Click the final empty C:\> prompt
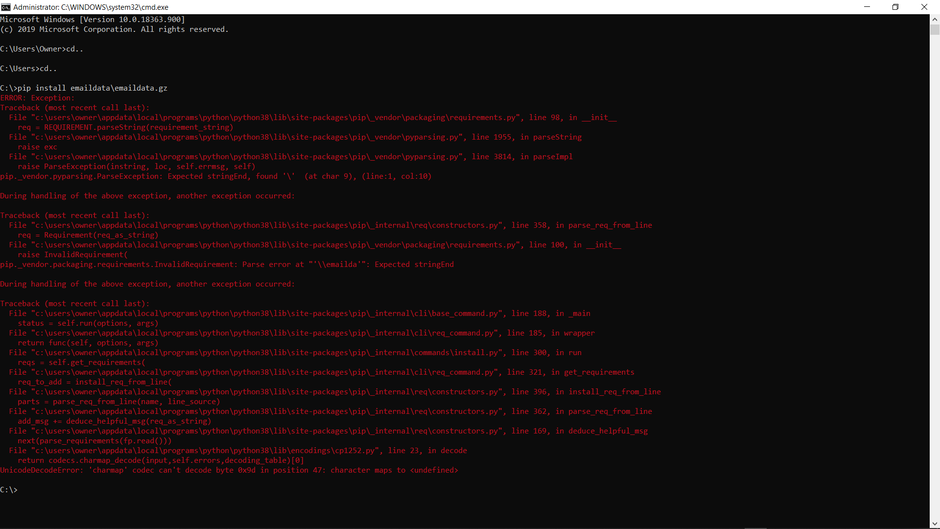The height and width of the screenshot is (529, 940). [9, 490]
